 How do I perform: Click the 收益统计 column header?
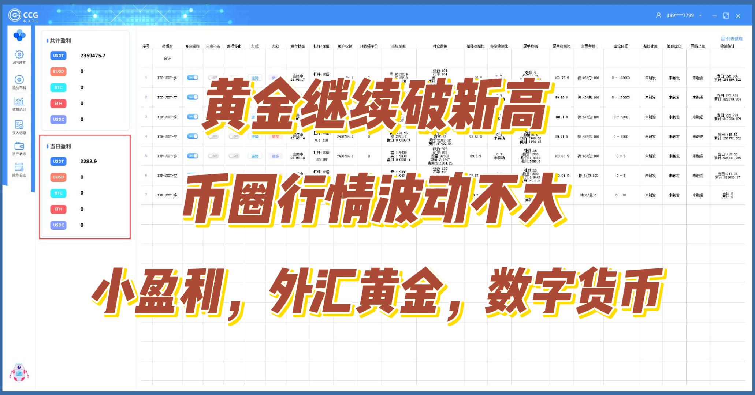point(727,46)
